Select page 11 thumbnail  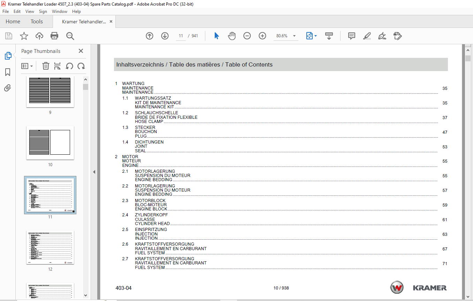pyautogui.click(x=50, y=195)
